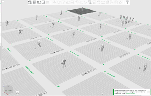Click the 'Man standing 2' plate name label
Viewport: 151px width, 96px height.
(143, 56)
